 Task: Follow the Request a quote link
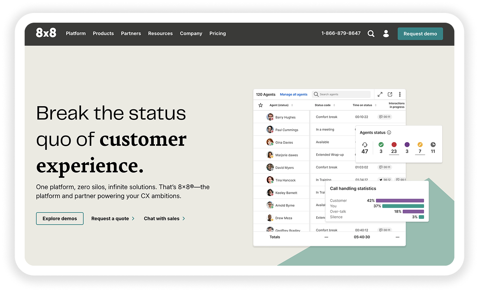pyautogui.click(x=110, y=218)
